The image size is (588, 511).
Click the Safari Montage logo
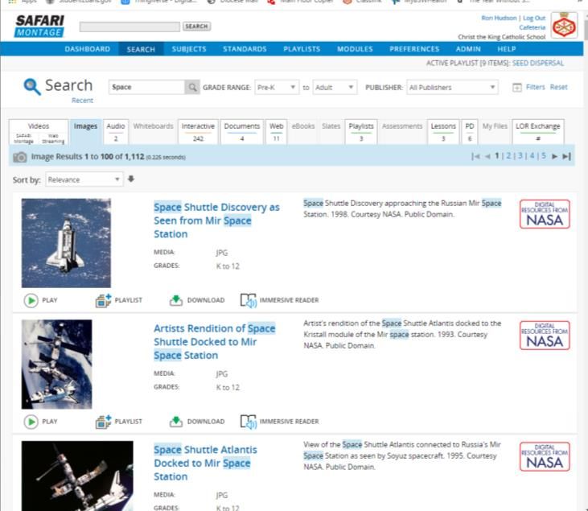pyautogui.click(x=39, y=26)
